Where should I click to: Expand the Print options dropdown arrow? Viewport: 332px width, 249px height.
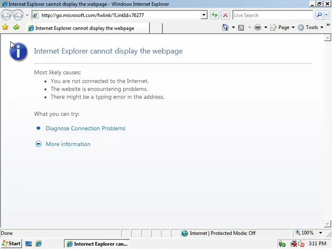(x=266, y=27)
